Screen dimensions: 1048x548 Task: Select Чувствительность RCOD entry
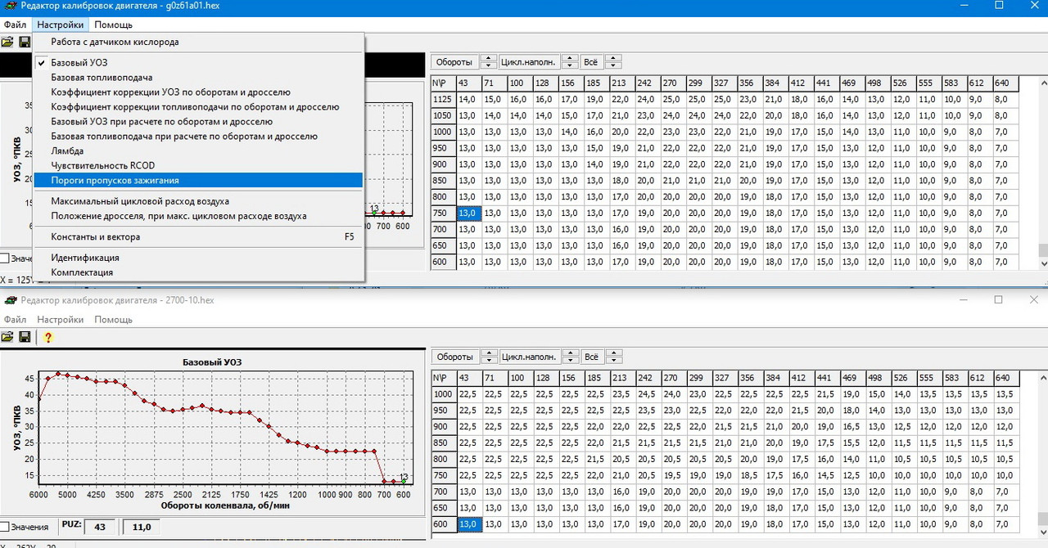198,165
